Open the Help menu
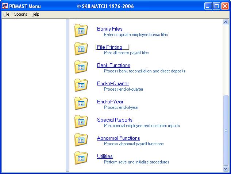This screenshot has width=231, height=174. (35, 15)
